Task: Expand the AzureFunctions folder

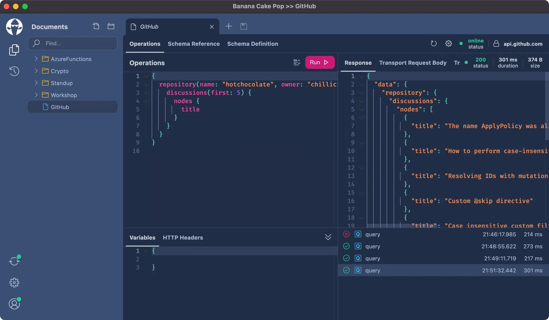Action: click(x=36, y=59)
